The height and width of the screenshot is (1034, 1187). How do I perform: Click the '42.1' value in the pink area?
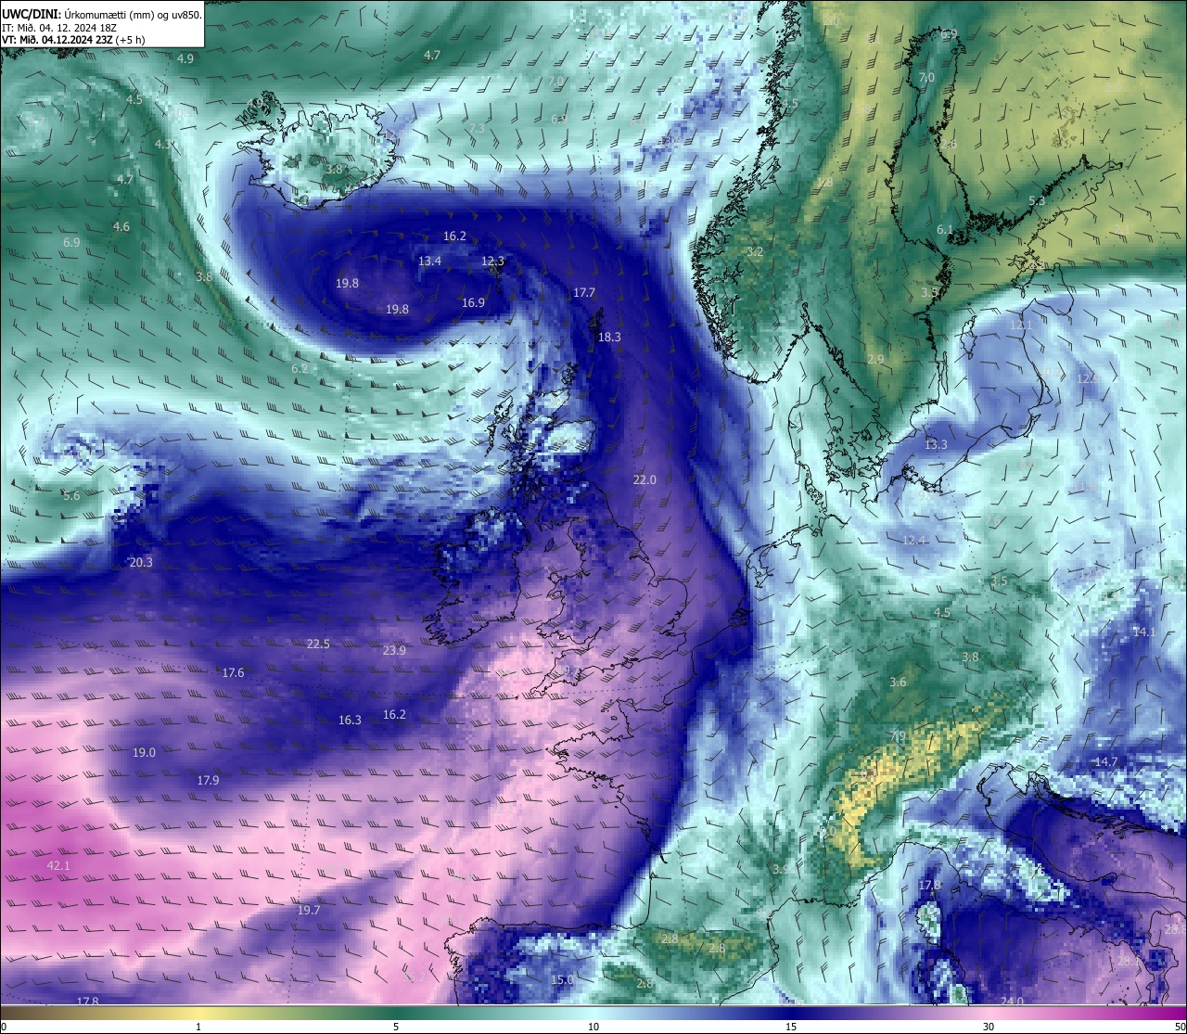[x=58, y=865]
